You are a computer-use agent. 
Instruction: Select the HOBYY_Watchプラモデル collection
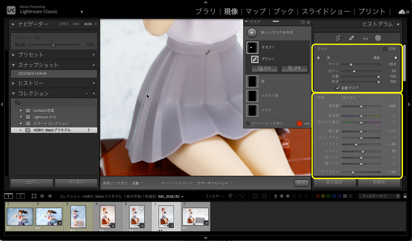54,130
